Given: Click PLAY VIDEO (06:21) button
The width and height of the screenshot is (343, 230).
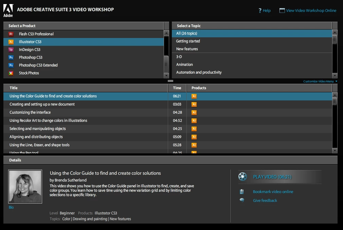Looking at the screenshot, I should [280, 177].
